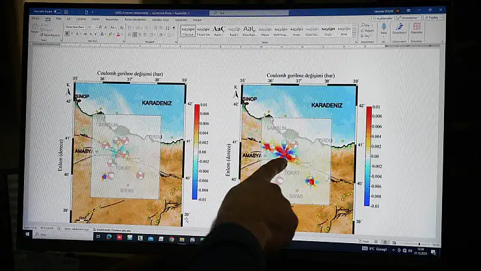481x271 pixels.
Task: Switch to the Başvurular ribbon tab
Action: [112, 19]
